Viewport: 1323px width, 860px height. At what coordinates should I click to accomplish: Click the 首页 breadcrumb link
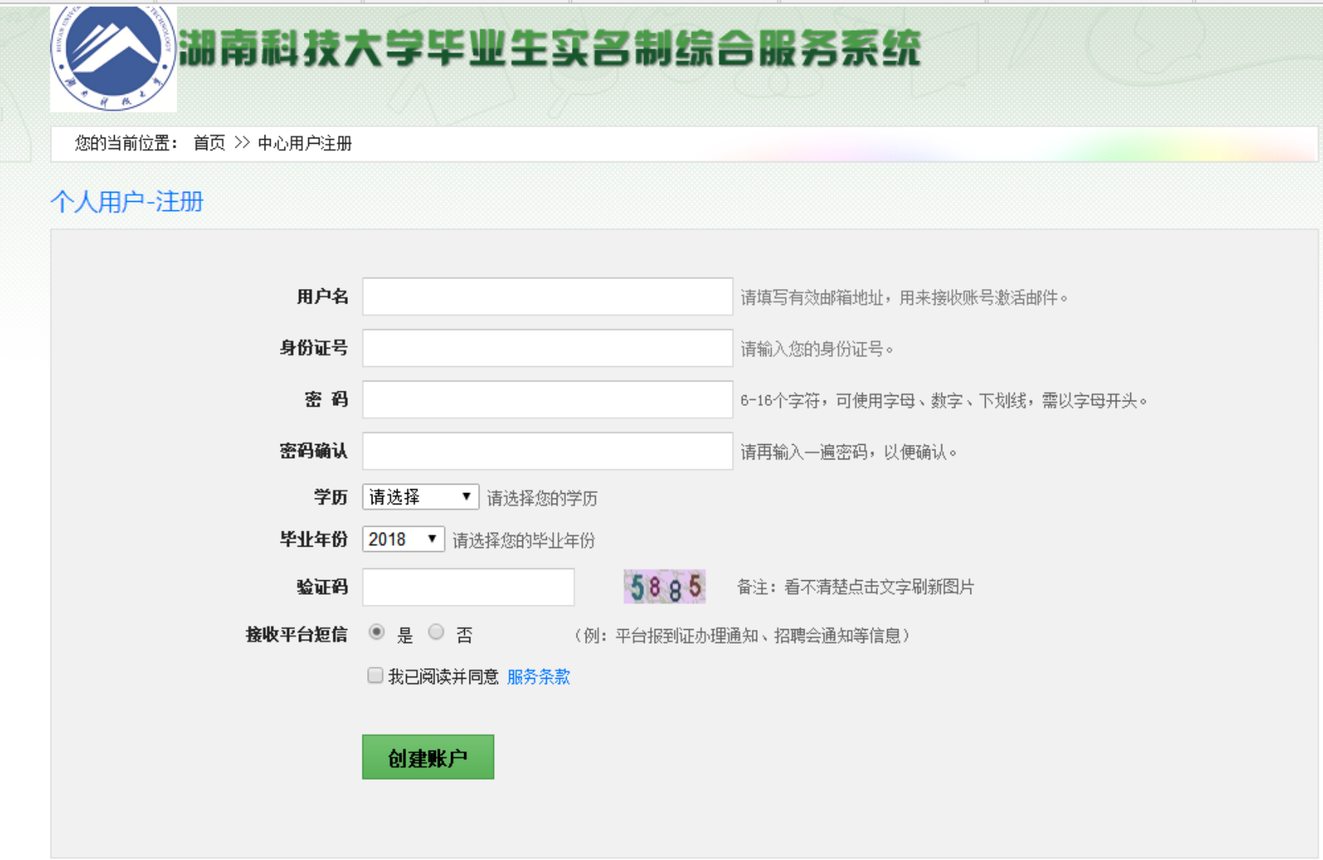coord(209,143)
